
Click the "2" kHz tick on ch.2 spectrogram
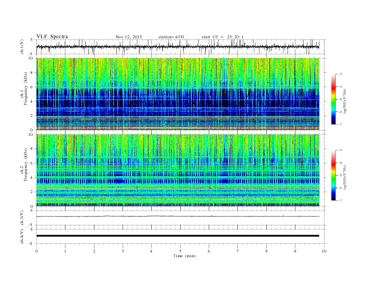tap(32, 192)
